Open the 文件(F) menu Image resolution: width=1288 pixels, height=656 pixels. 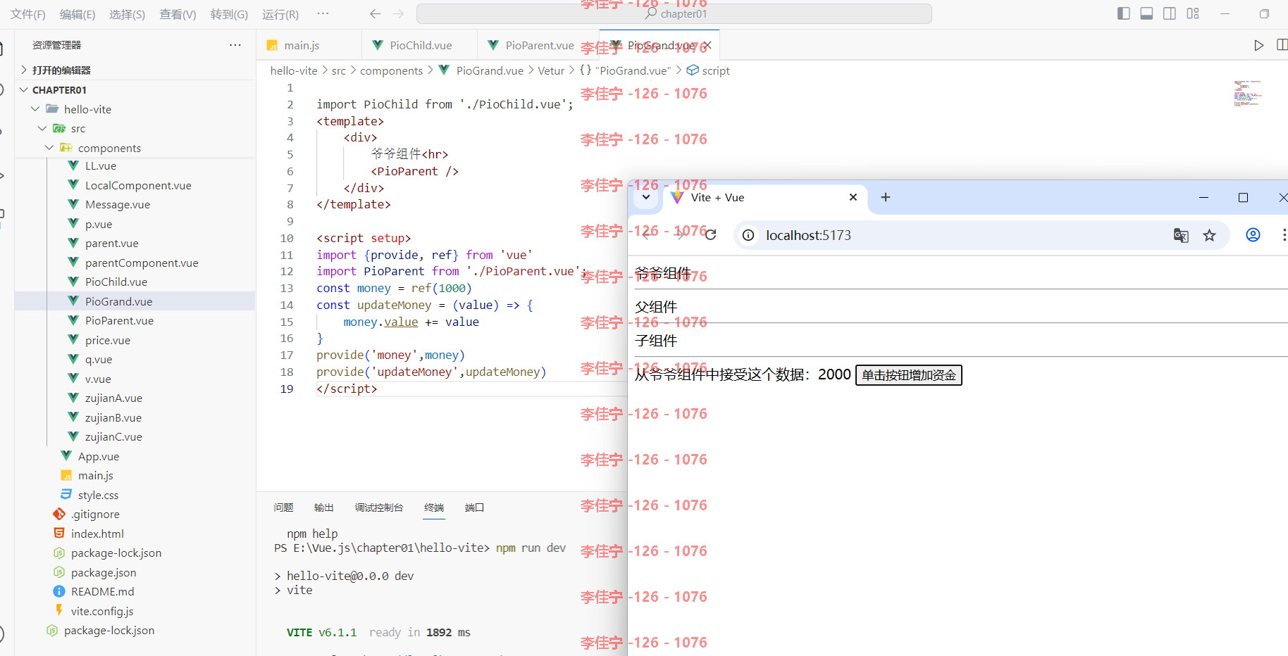point(28,14)
